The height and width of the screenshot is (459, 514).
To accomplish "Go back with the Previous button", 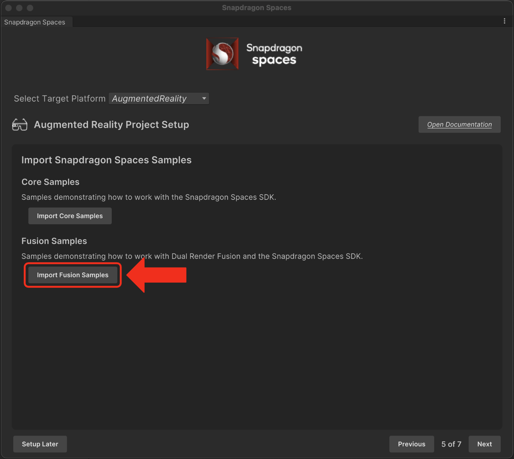I will (412, 444).
